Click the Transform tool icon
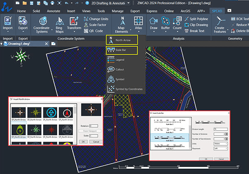The height and width of the screenshot is (174, 249). [x=74, y=21]
